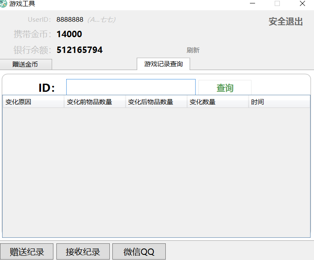
Task: Click the 安全退出 button
Action: (x=285, y=21)
